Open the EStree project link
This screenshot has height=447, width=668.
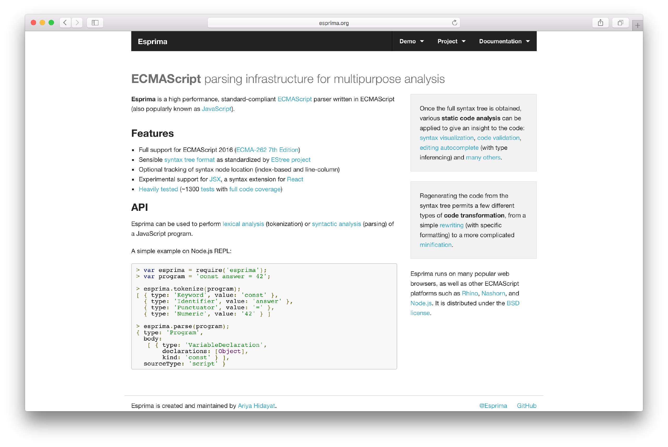tap(291, 160)
